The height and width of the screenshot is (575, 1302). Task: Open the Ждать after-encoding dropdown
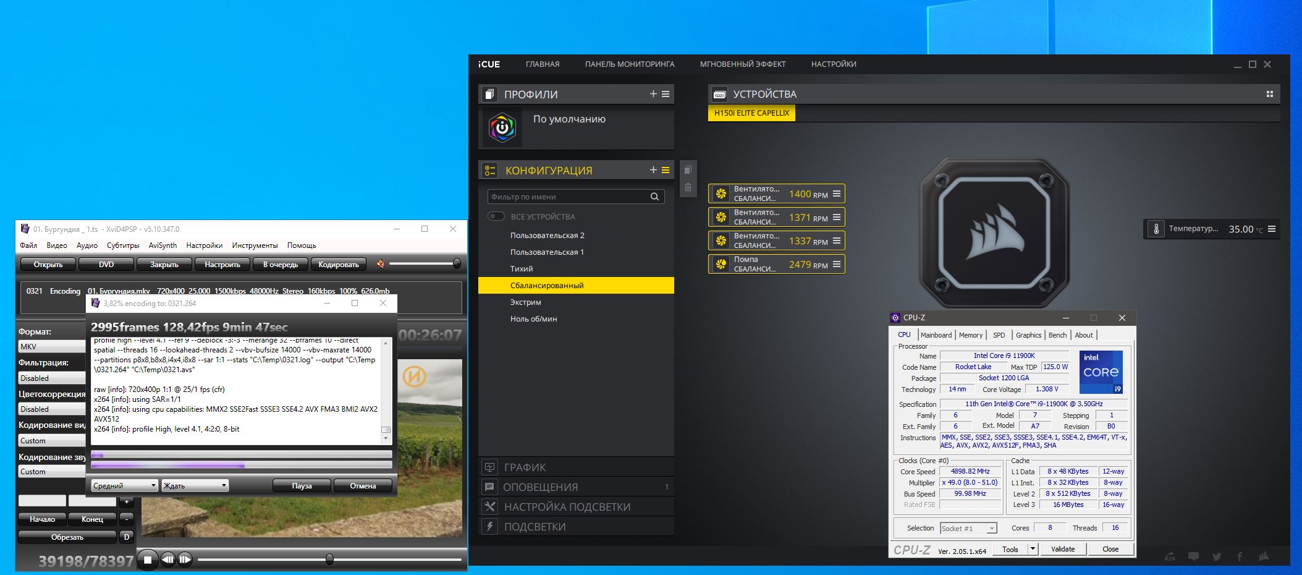(x=195, y=486)
